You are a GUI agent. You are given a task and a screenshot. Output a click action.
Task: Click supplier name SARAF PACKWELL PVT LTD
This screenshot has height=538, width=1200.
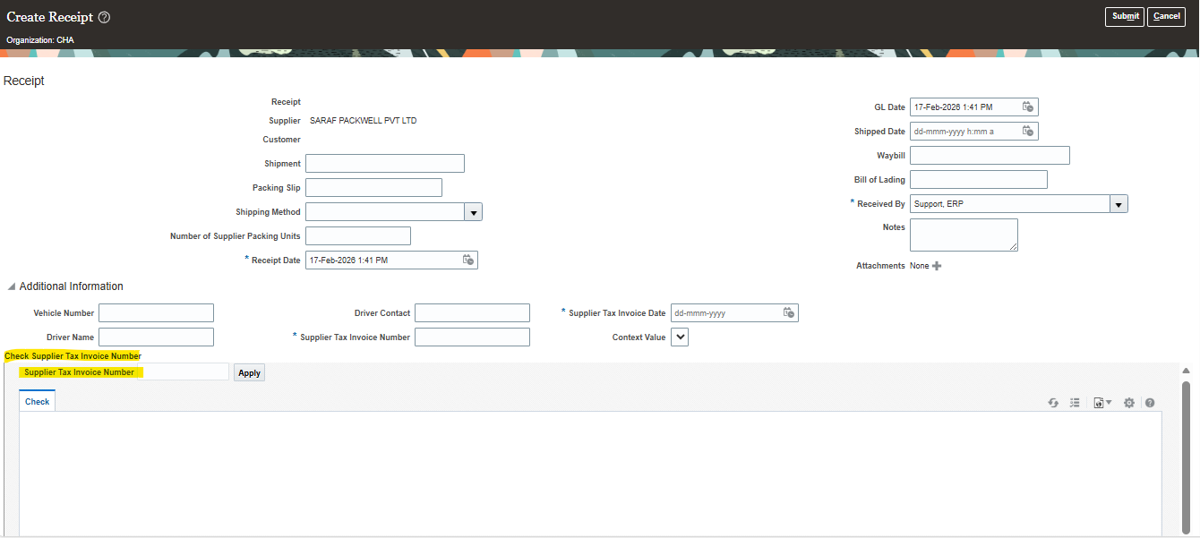(363, 120)
